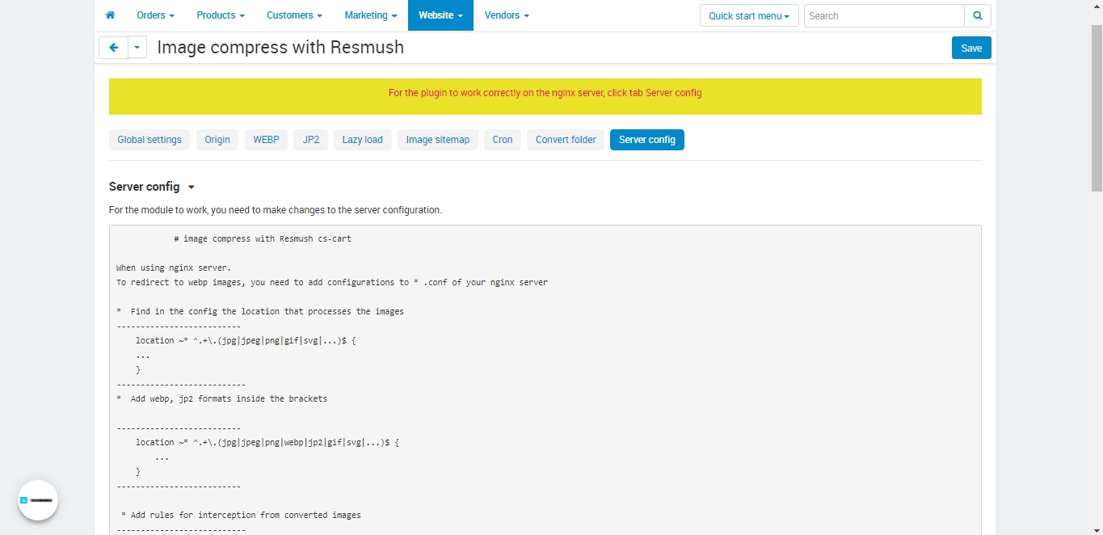Click the yellow nginx warning notice
Viewport: 1103px width, 535px height.
tap(545, 96)
